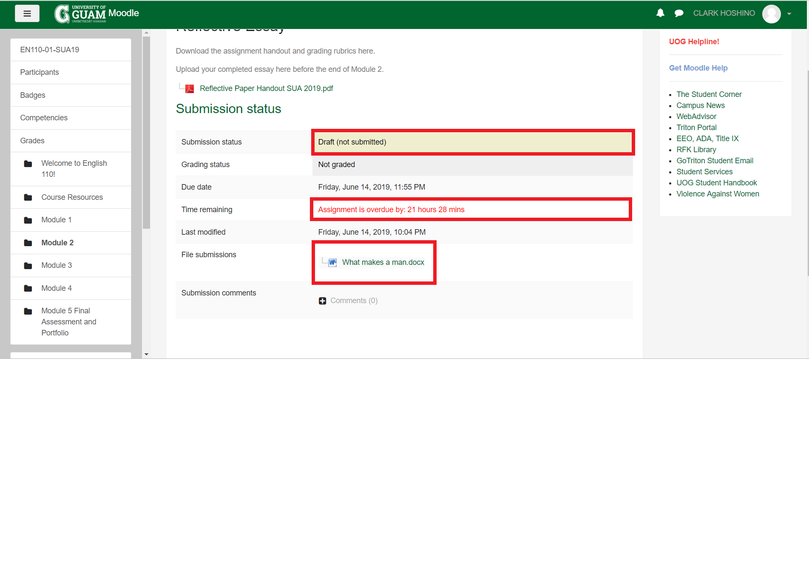Click the sidebar scrollbar thumb

tap(147, 133)
